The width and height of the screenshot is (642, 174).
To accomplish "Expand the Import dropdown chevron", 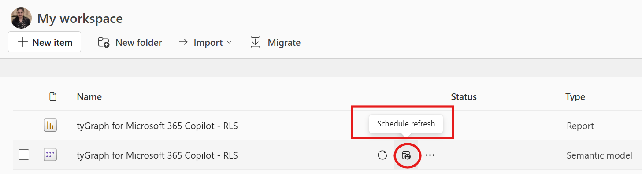I will point(229,43).
